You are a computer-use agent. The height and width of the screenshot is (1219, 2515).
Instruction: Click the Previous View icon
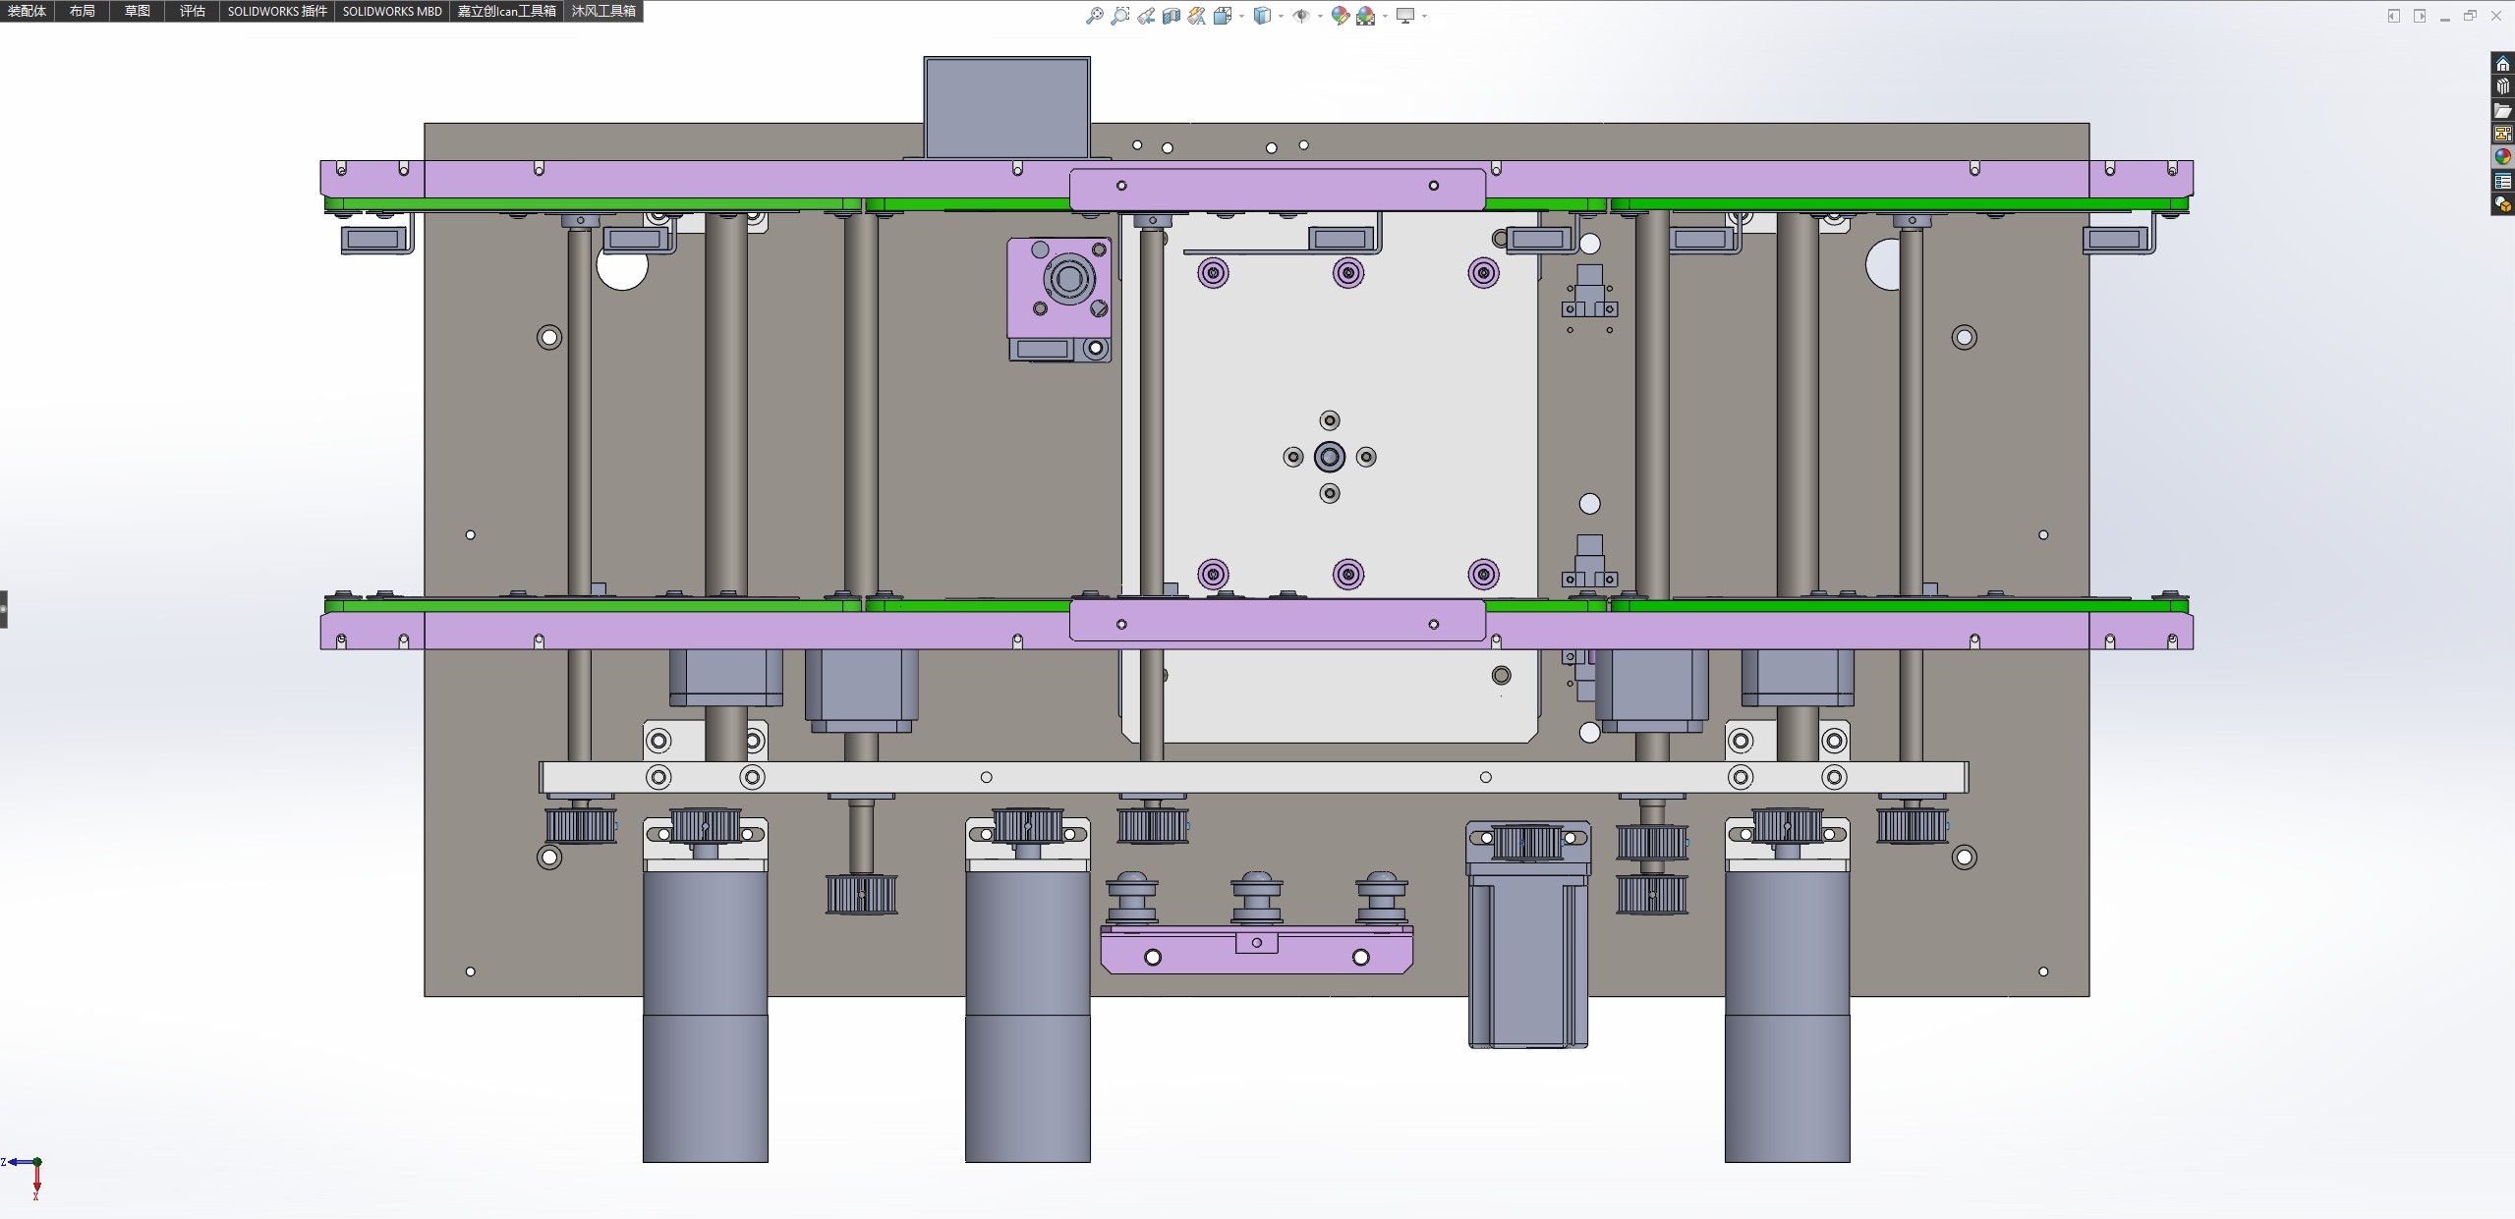tap(1146, 16)
